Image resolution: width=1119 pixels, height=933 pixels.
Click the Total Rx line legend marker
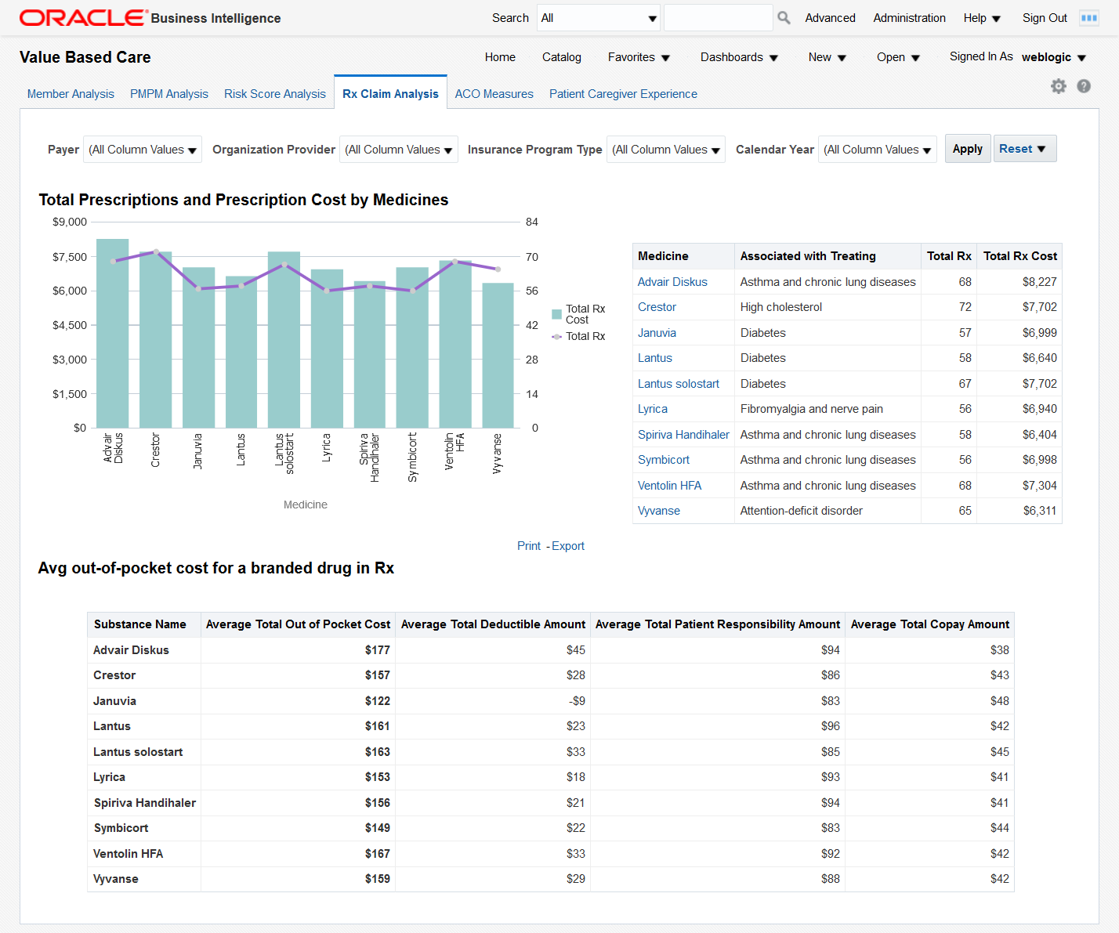click(556, 337)
